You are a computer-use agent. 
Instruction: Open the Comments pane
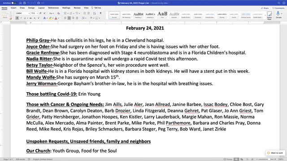point(278,8)
